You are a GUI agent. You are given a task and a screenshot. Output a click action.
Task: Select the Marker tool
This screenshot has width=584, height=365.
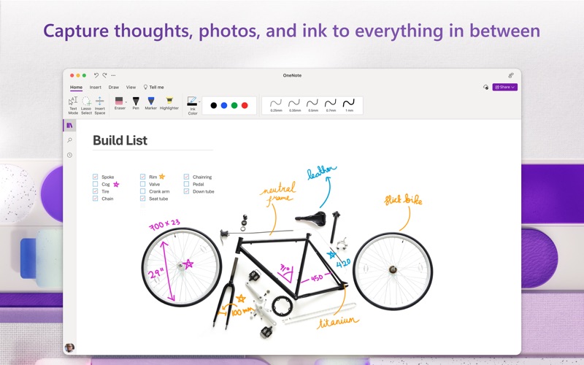(151, 103)
